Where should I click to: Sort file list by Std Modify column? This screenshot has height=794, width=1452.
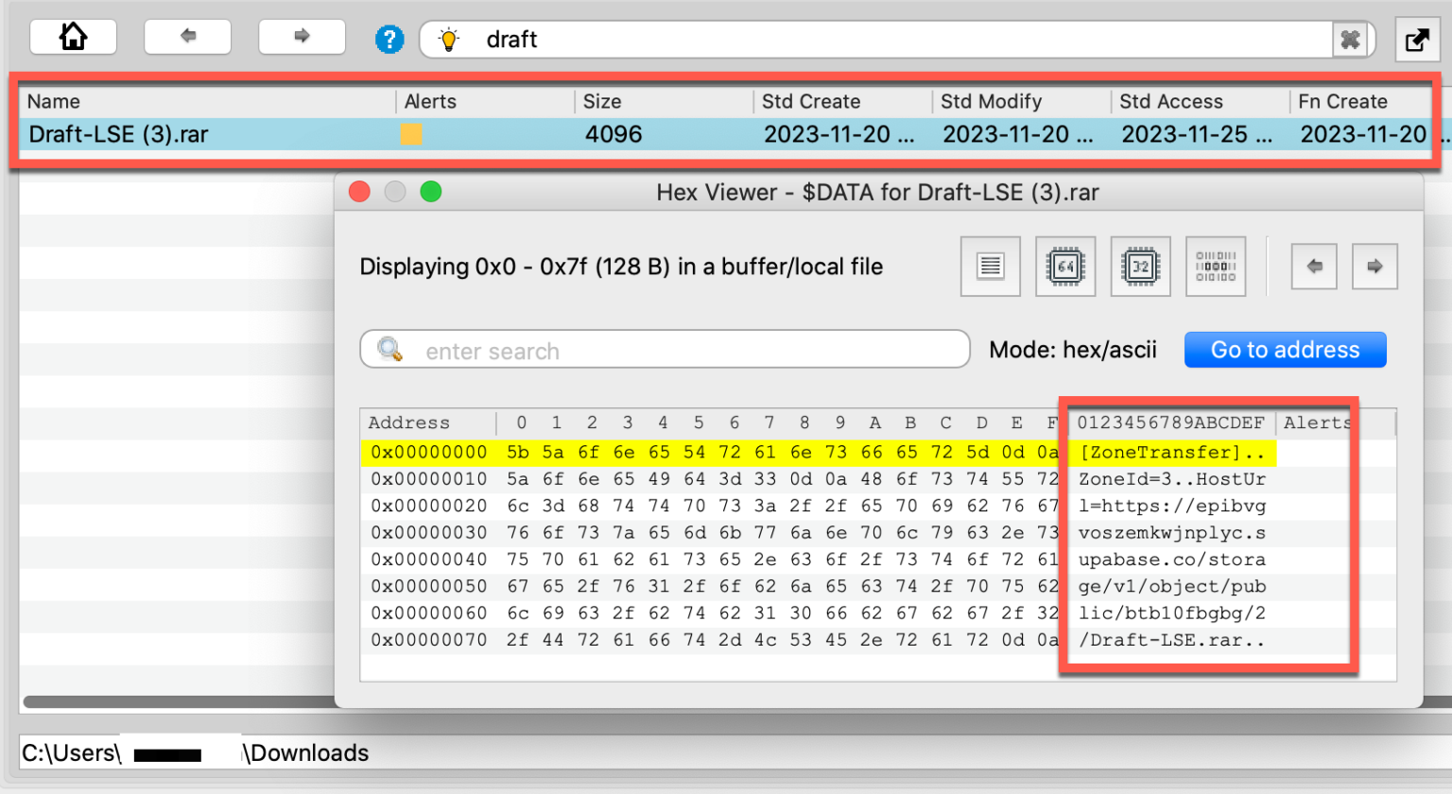tap(991, 102)
